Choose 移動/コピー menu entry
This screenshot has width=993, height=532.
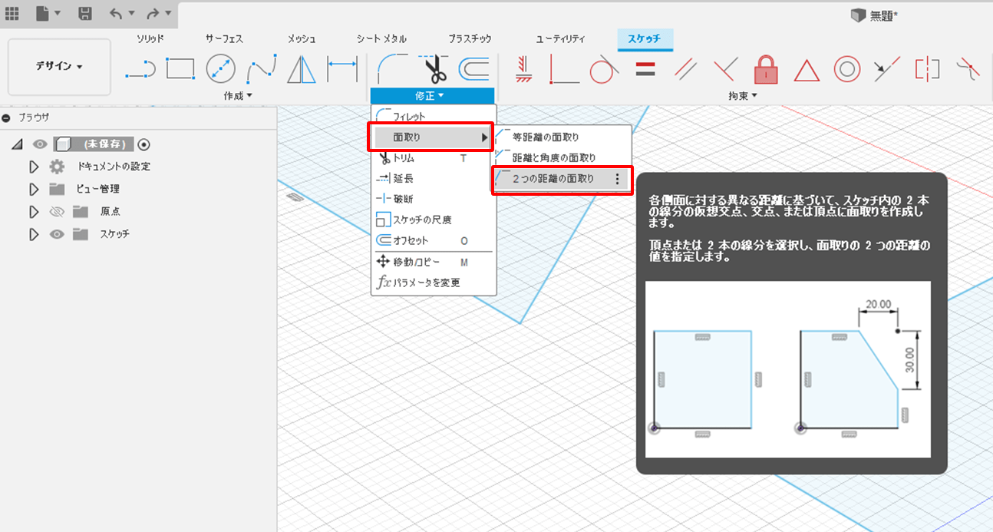coord(434,262)
